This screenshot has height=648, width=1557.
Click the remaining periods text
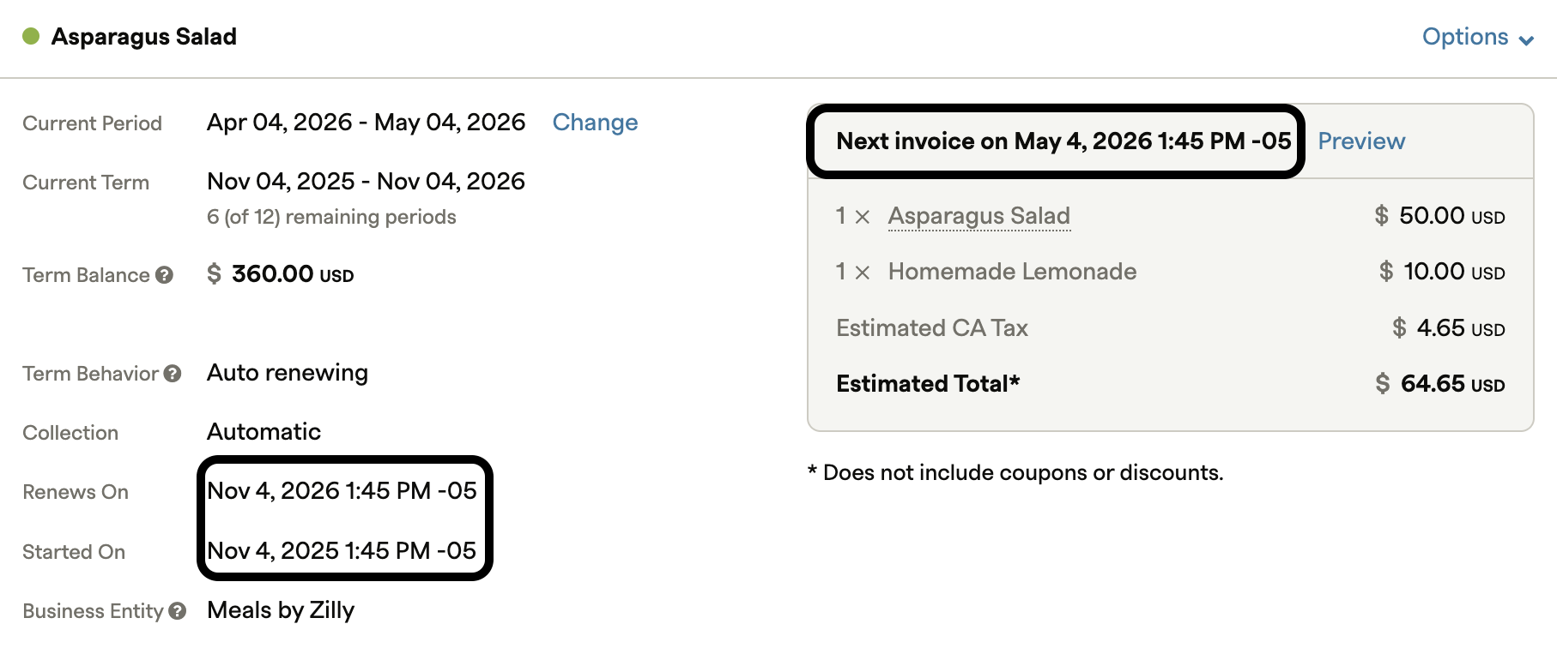pos(331,217)
